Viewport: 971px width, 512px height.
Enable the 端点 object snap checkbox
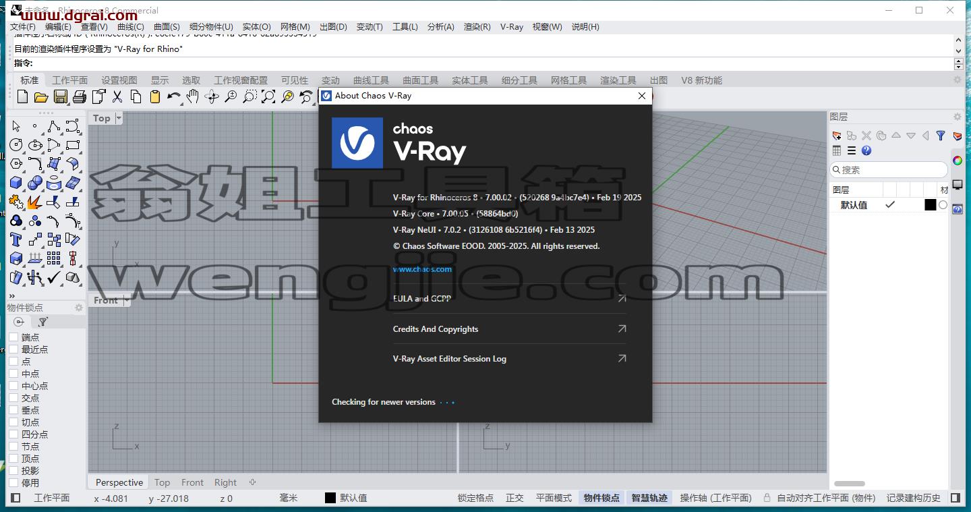pyautogui.click(x=13, y=337)
